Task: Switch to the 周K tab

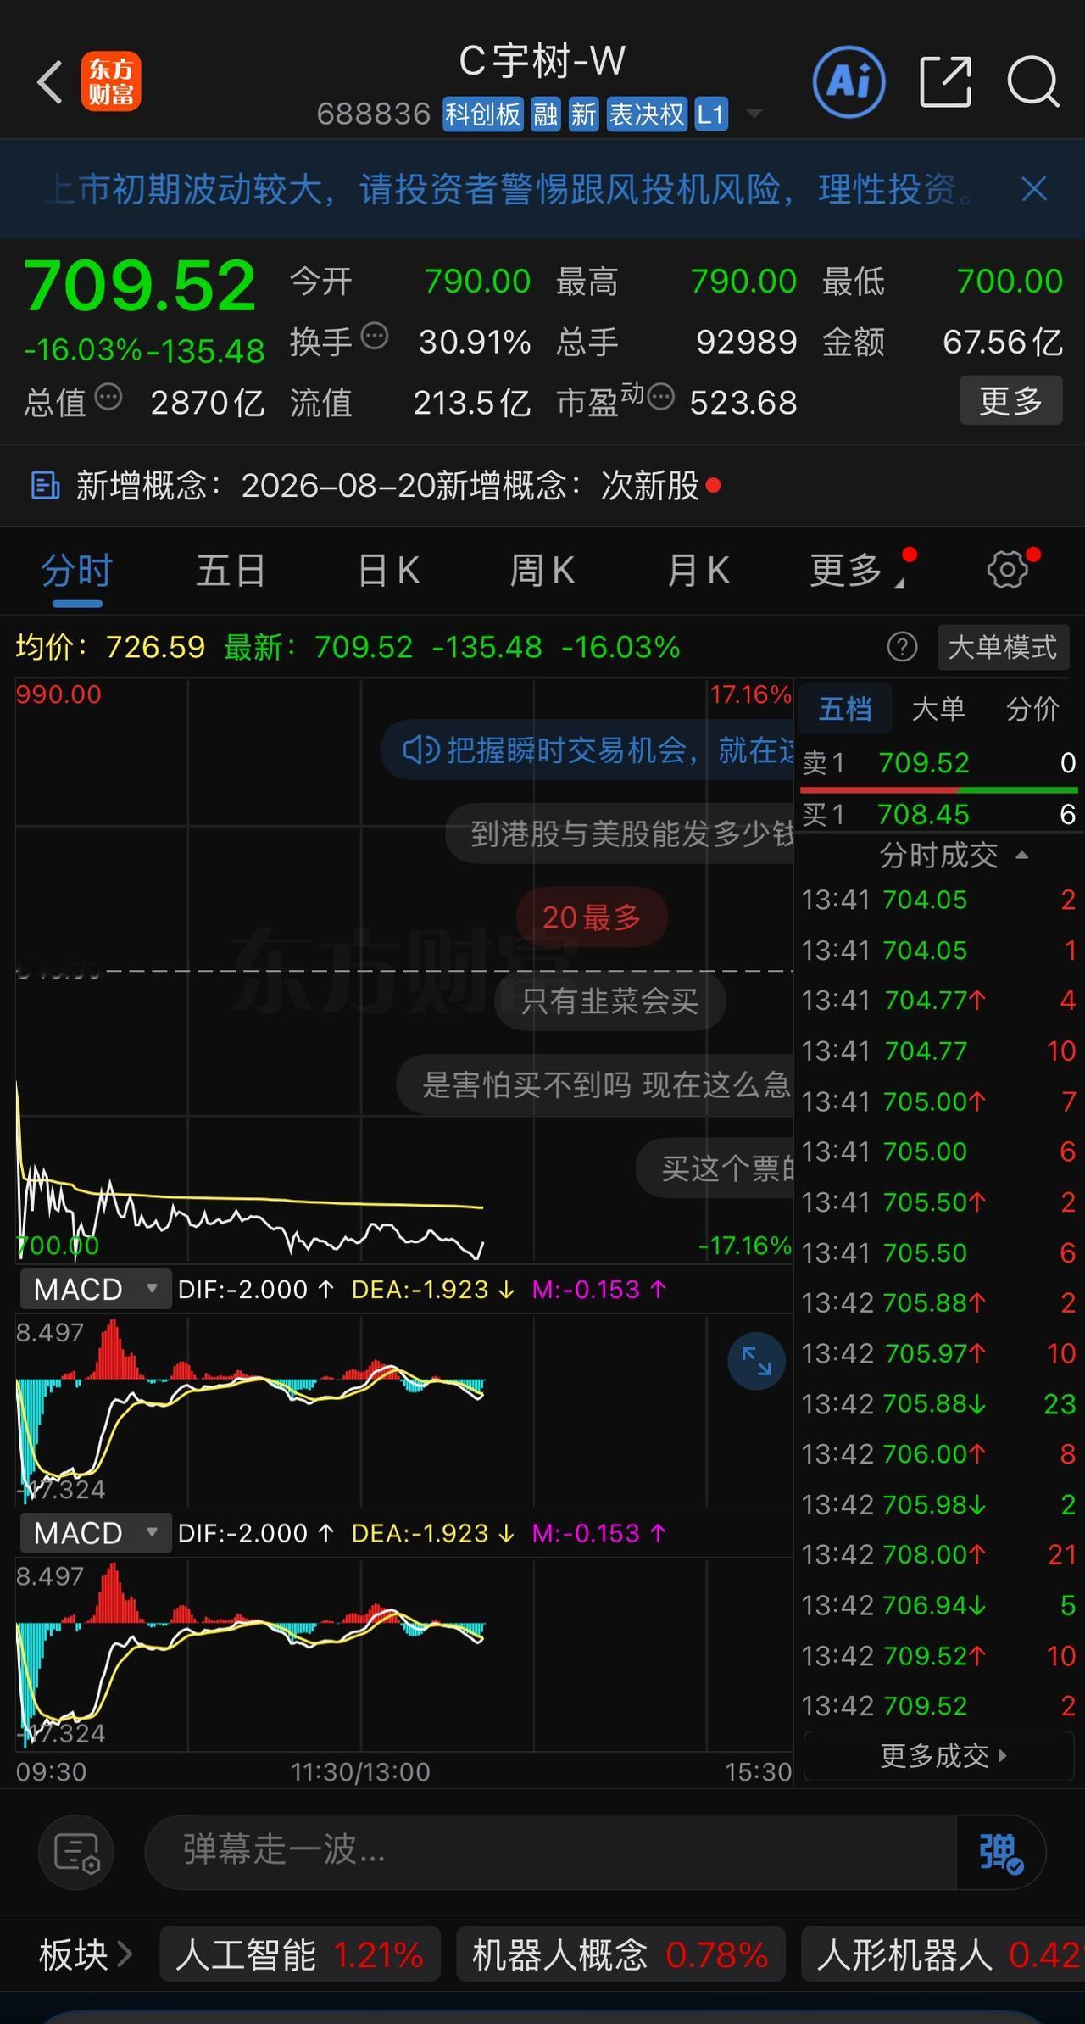Action: pyautogui.click(x=542, y=570)
